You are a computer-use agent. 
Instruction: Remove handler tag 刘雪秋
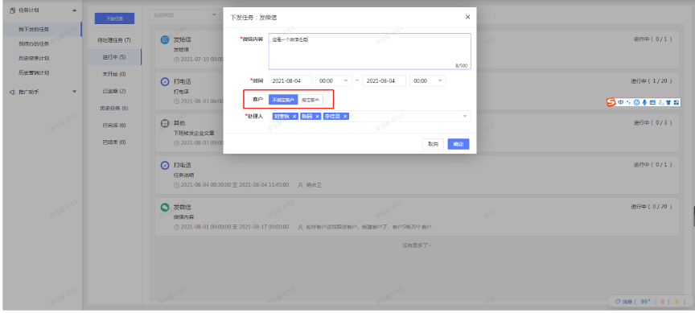click(294, 116)
